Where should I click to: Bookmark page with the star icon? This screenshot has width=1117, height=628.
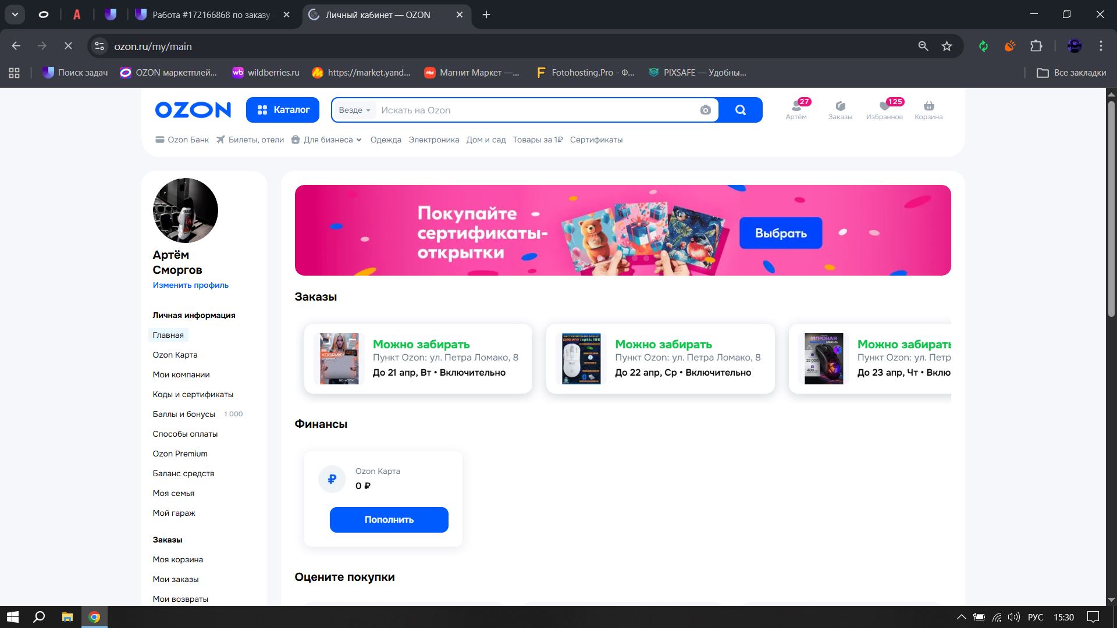pos(947,46)
